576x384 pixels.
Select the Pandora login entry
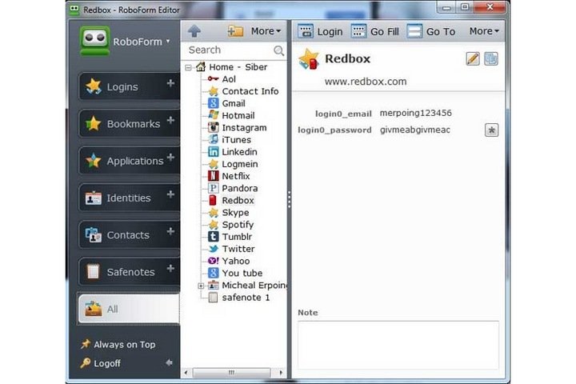(x=233, y=188)
